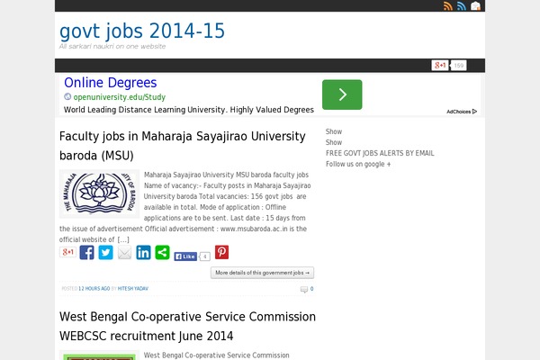The width and height of the screenshot is (540, 360).
Task: Open West Bengal Co-operative Service Commission post title
Action: click(187, 326)
